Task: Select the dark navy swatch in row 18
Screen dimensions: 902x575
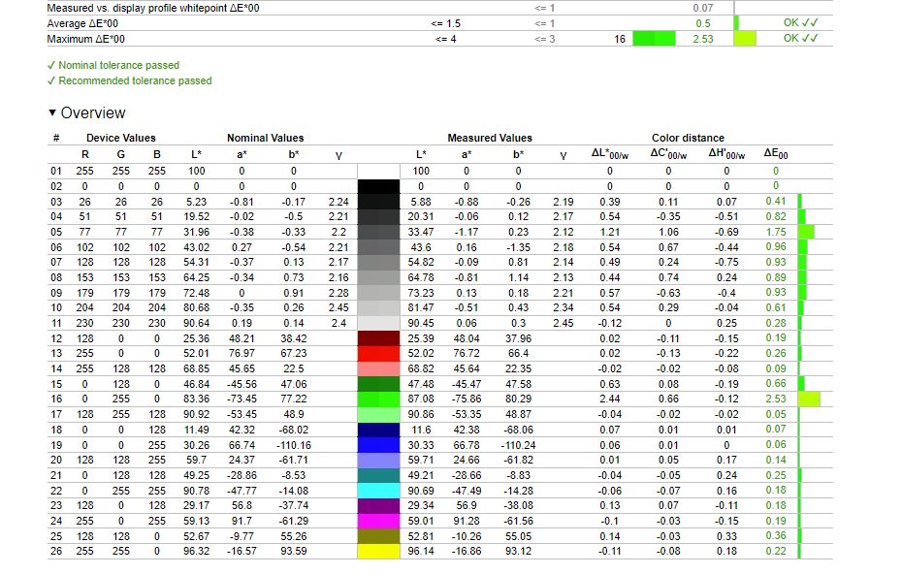Action: (x=378, y=429)
